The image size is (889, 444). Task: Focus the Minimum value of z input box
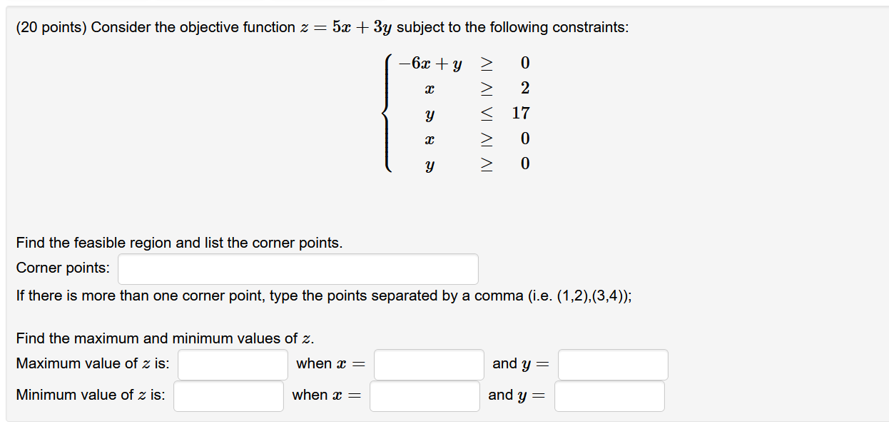pyautogui.click(x=228, y=395)
